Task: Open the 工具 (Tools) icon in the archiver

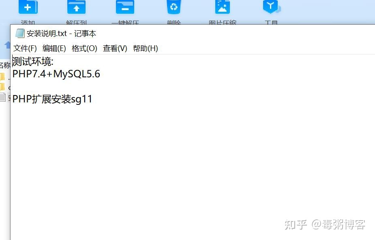Action: (x=271, y=7)
